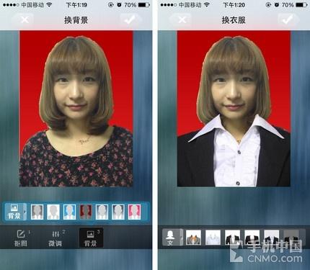Confirm the background change with checkmark
Viewport: 310px width, 270px height.
[x=130, y=20]
